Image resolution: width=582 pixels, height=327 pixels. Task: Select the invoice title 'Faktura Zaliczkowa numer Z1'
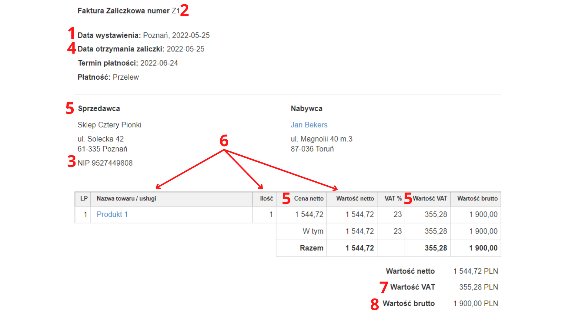[x=129, y=11]
